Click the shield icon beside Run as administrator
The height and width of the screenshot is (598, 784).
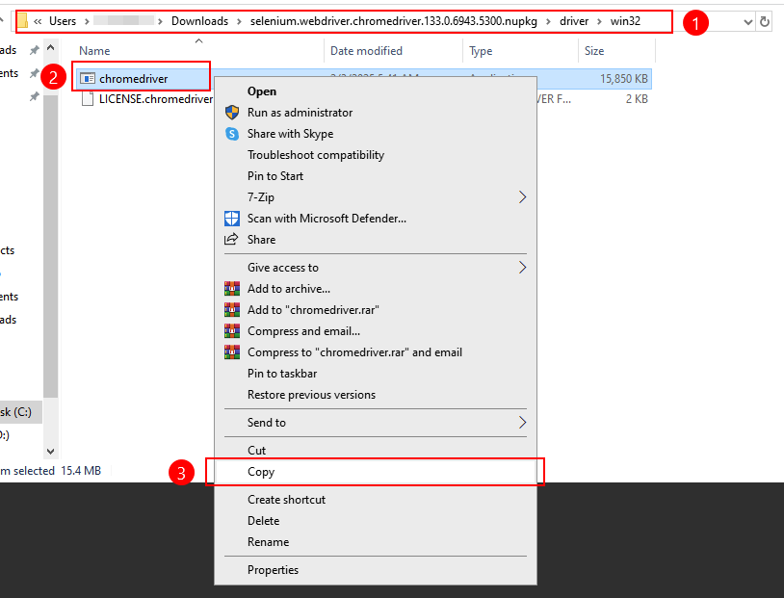coord(232,113)
